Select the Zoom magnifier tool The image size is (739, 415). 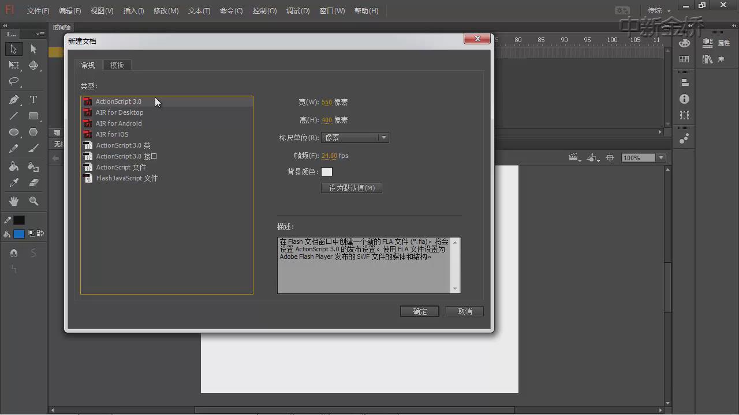pyautogui.click(x=33, y=201)
